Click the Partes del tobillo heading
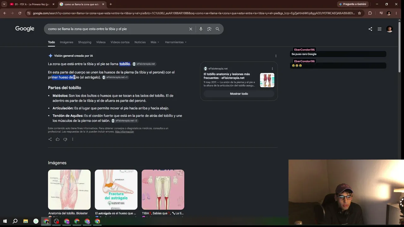The height and width of the screenshot is (227, 404). [x=64, y=88]
